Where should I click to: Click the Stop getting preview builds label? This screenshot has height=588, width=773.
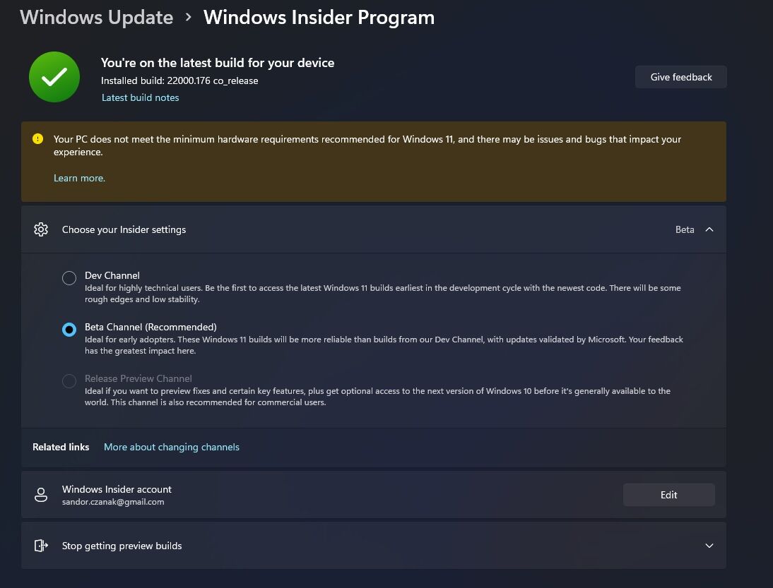[x=122, y=546]
